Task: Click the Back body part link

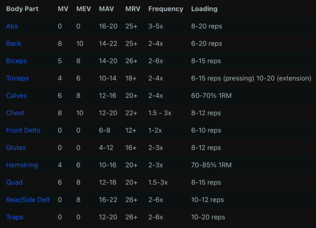Action: coord(14,44)
